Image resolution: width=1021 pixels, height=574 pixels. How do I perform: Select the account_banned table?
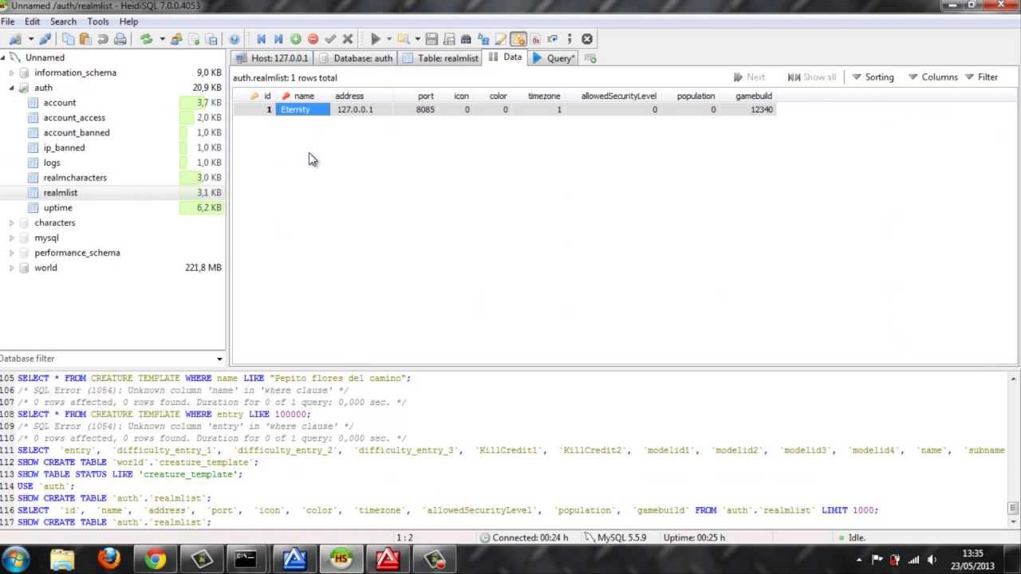coord(77,132)
